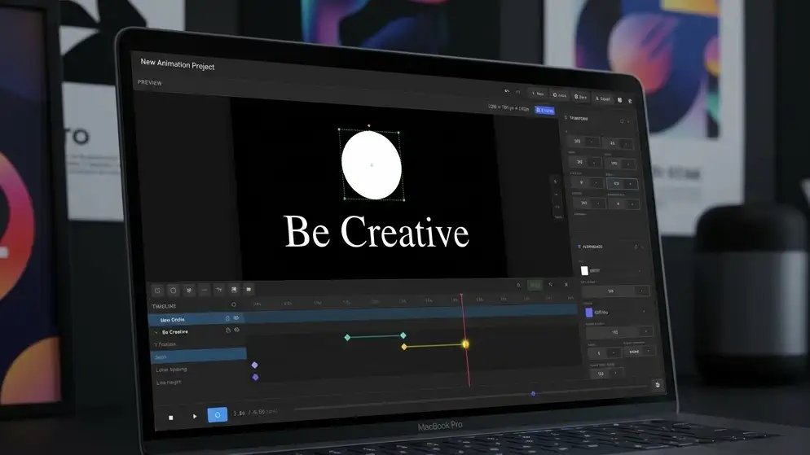Click the purple handle on the bottom scrub bar
Viewport: 810px width, 455px height.
pyautogui.click(x=533, y=394)
